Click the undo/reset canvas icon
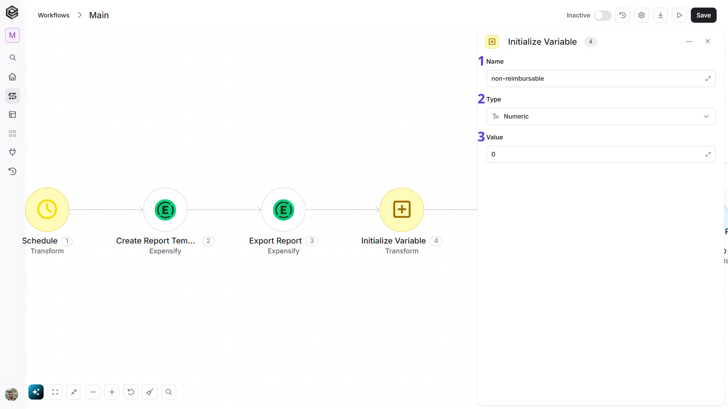 pyautogui.click(x=131, y=392)
